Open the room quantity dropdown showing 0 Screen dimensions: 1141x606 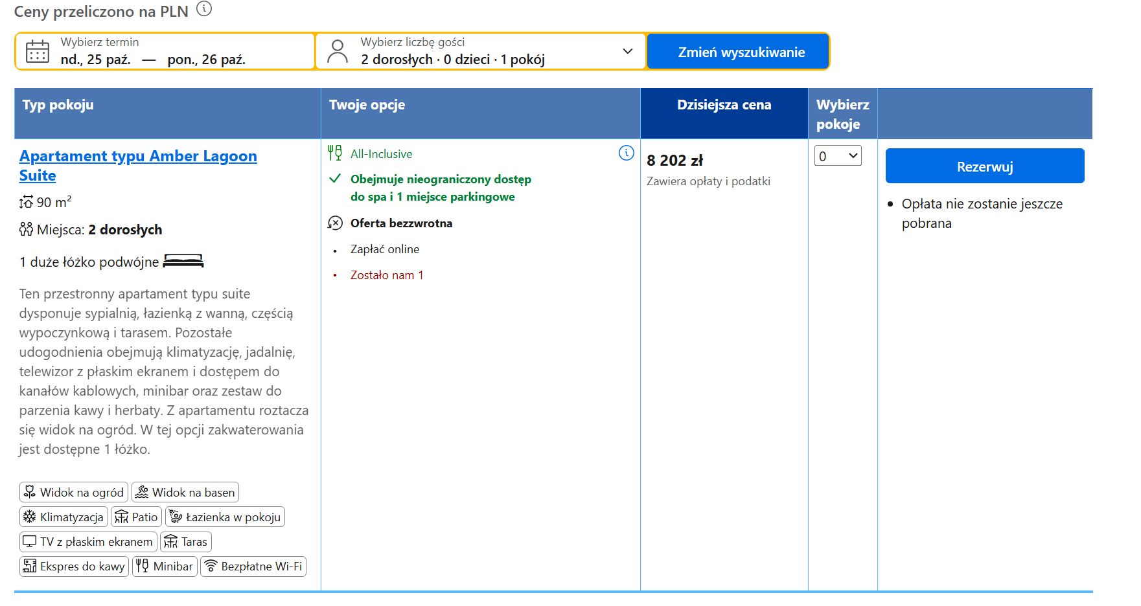click(x=838, y=155)
